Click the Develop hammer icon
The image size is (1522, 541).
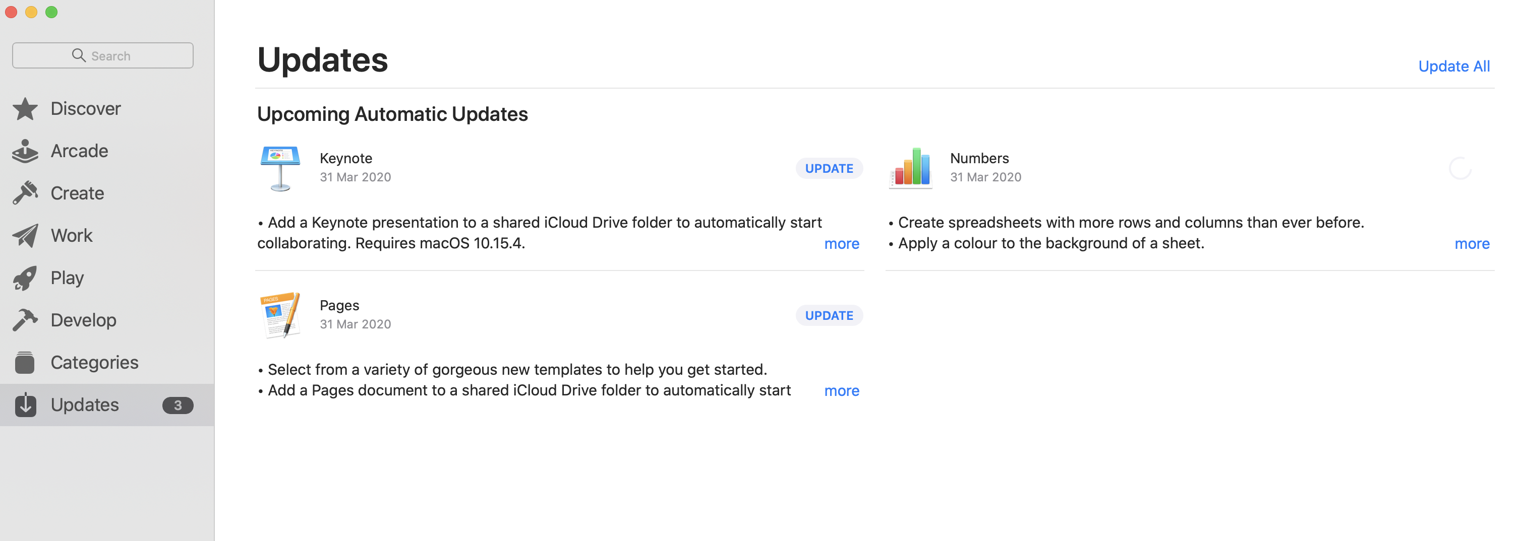[25, 320]
